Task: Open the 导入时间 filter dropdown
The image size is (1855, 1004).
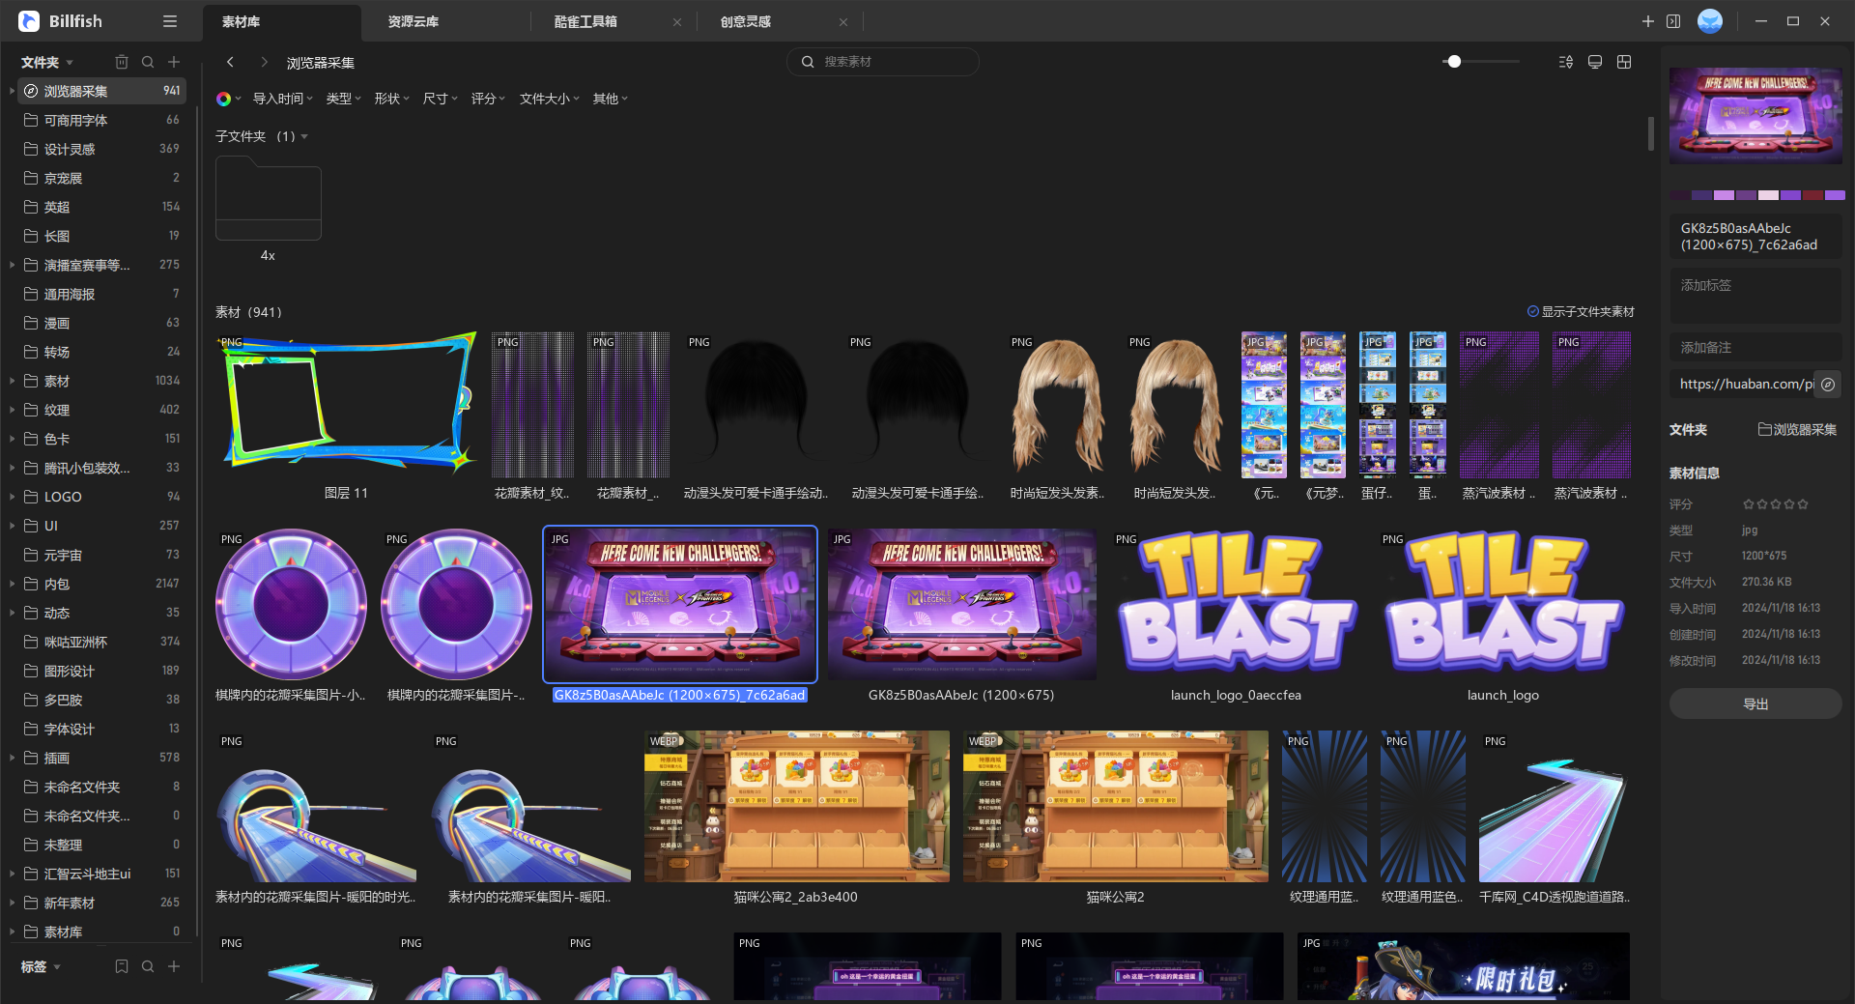Action: [x=282, y=99]
